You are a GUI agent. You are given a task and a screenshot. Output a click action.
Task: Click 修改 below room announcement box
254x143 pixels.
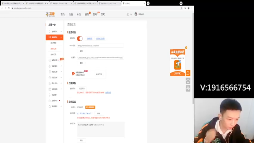point(81,140)
